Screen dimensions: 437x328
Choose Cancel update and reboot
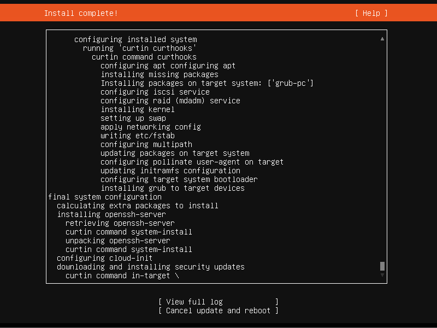pyautogui.click(x=218, y=311)
